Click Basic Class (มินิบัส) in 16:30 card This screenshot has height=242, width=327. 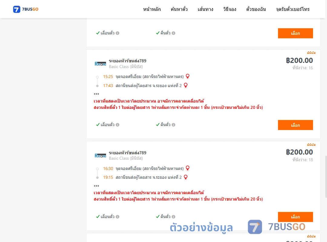(x=126, y=159)
